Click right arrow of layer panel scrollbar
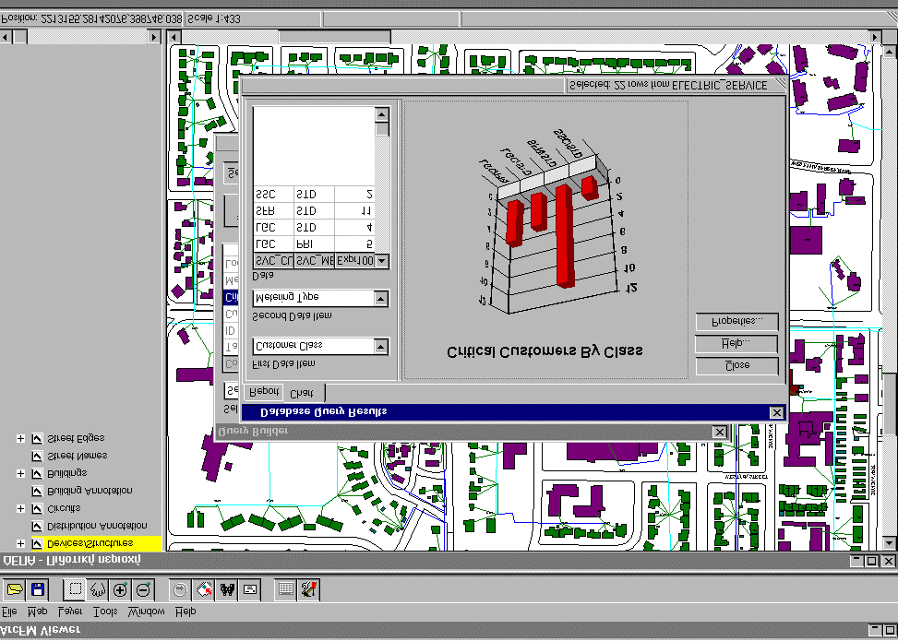 pyautogui.click(x=154, y=37)
